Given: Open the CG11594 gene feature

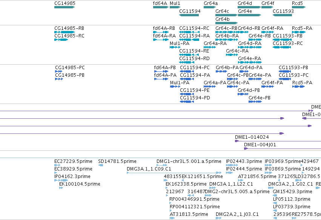Looking at the screenshot, I should coord(189,15).
